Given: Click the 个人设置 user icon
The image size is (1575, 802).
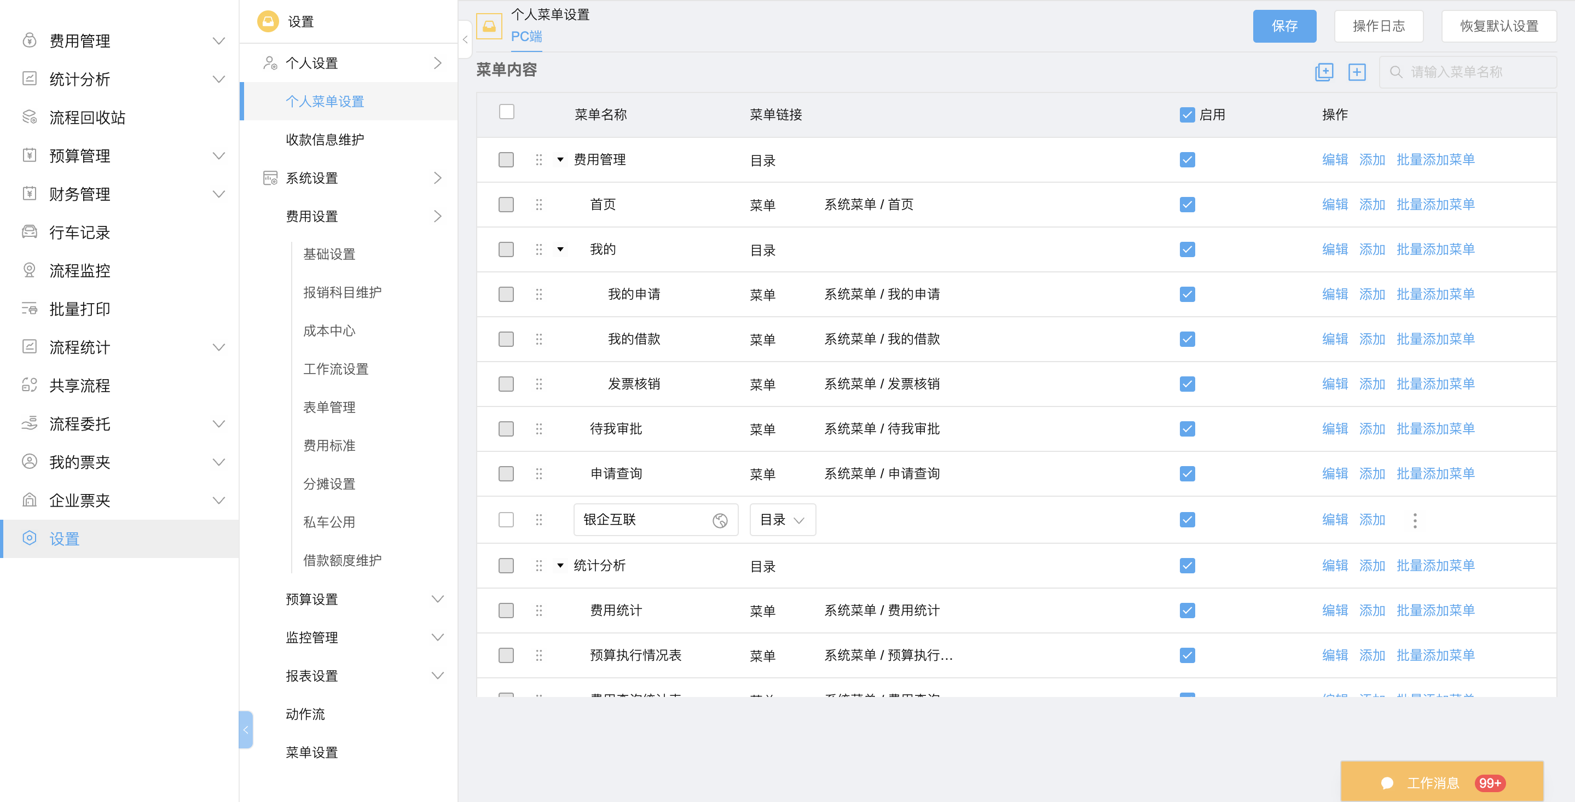Looking at the screenshot, I should pyautogui.click(x=270, y=62).
